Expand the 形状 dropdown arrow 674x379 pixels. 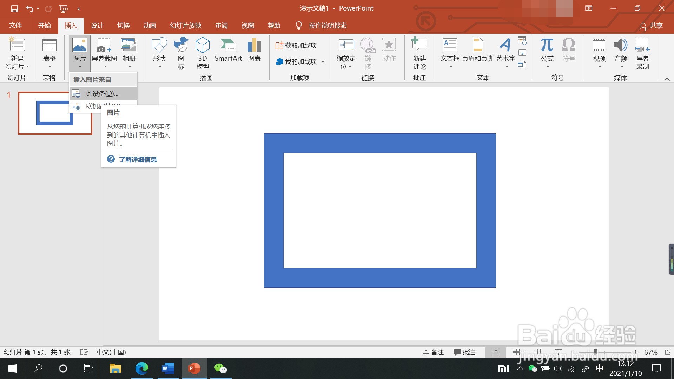pyautogui.click(x=160, y=67)
